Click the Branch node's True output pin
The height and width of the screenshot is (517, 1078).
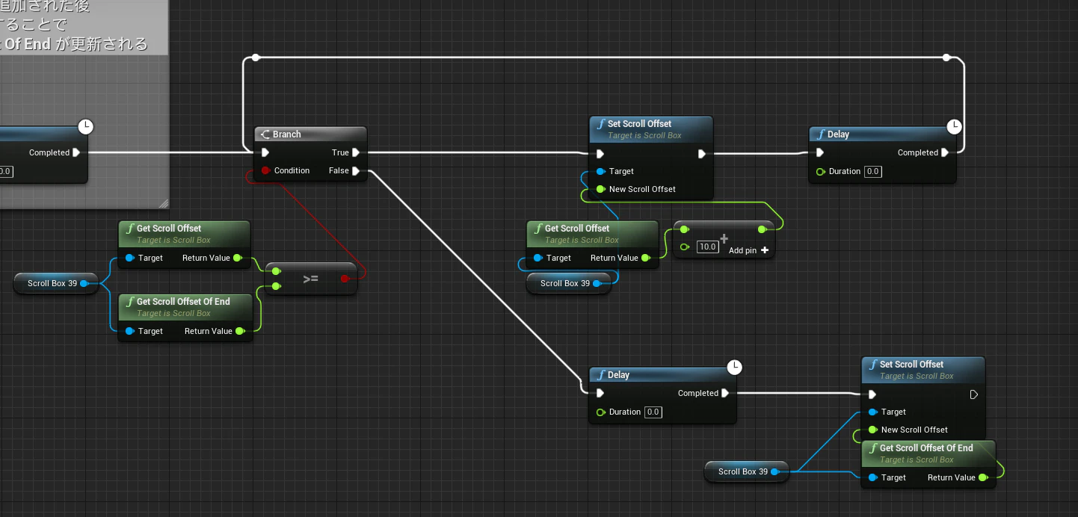coord(356,152)
